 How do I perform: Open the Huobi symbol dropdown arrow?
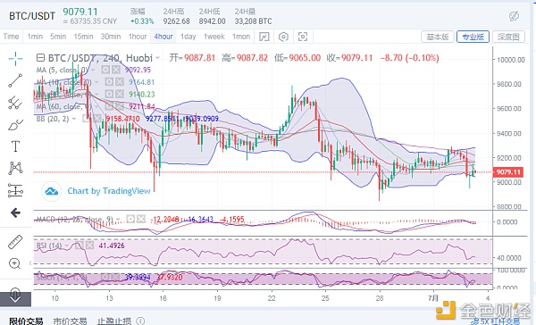coord(157,58)
